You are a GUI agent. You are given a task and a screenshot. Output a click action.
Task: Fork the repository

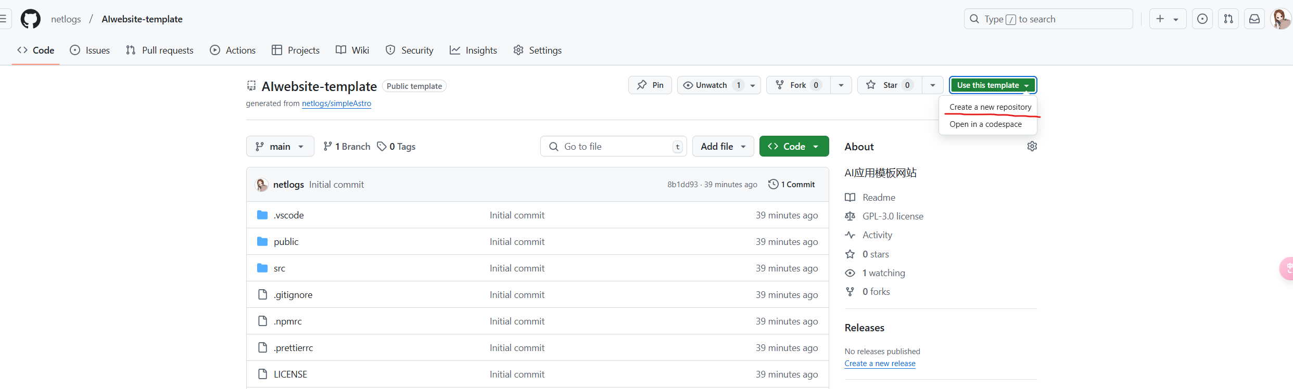click(x=798, y=85)
